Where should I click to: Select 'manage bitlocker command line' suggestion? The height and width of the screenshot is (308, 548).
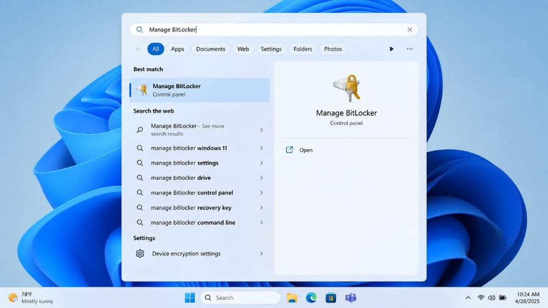[x=199, y=223]
